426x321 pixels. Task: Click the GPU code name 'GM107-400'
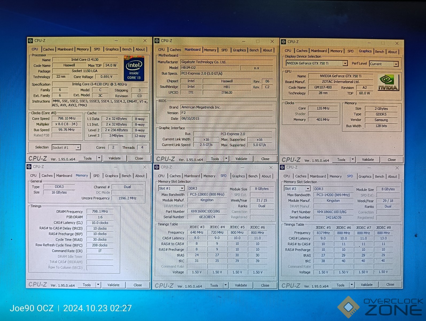coord(323,87)
